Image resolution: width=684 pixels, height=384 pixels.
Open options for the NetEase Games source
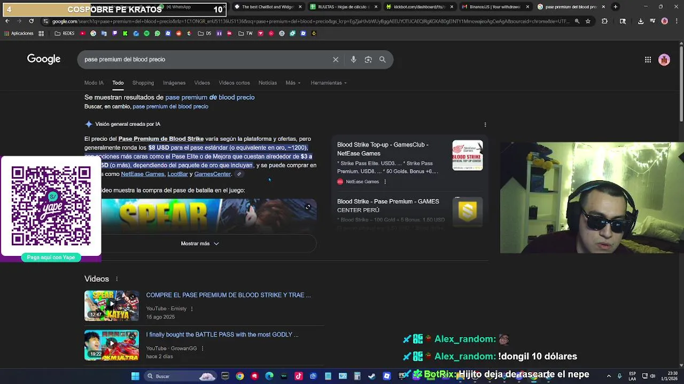click(x=385, y=181)
